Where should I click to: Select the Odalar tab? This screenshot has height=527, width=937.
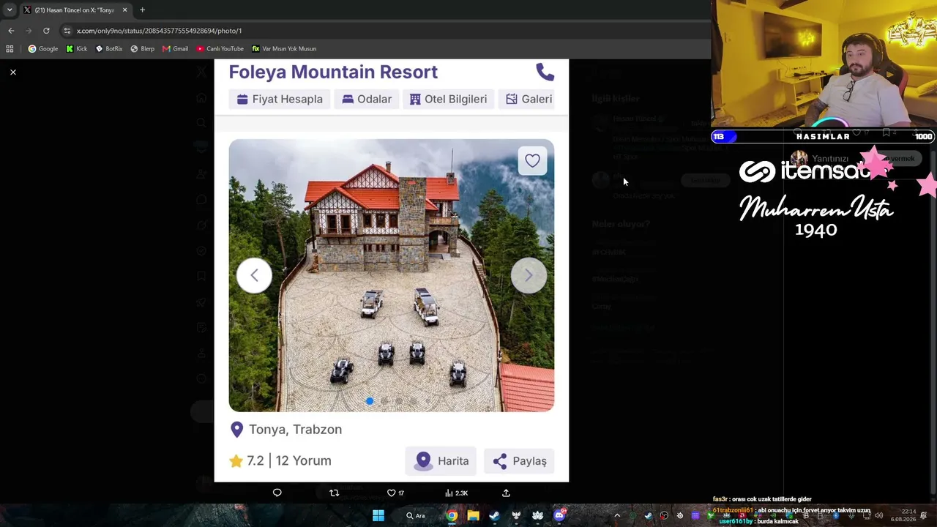tap(367, 99)
